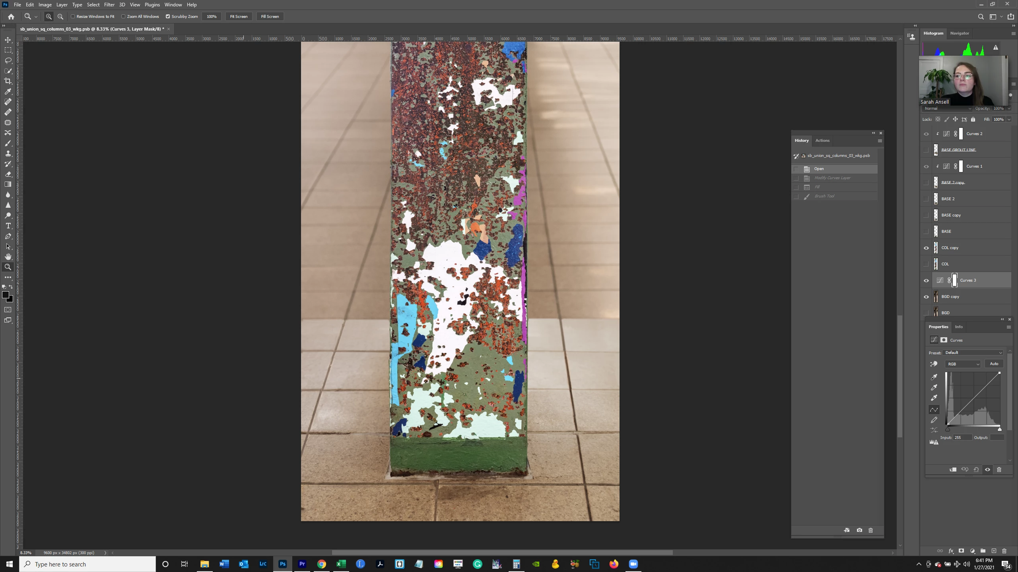The width and height of the screenshot is (1018, 572).
Task: Click the zoom out magnifier icon
Action: 60,17
